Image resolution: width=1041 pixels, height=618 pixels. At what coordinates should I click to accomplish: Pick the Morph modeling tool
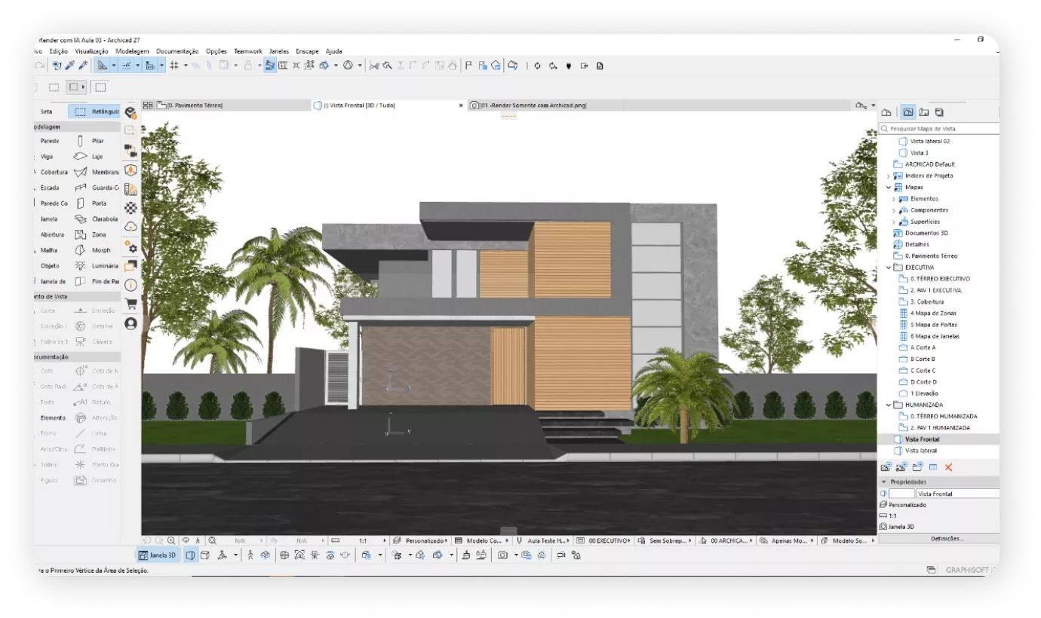(x=100, y=250)
